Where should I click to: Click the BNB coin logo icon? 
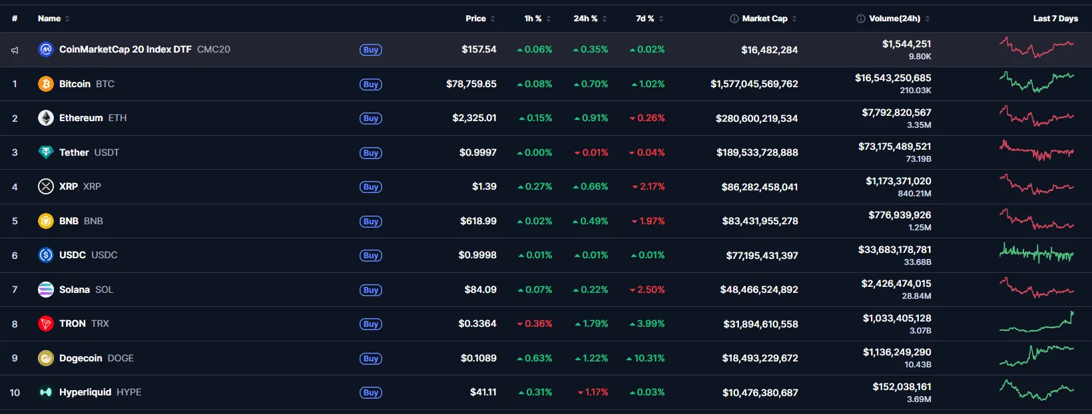tap(46, 221)
